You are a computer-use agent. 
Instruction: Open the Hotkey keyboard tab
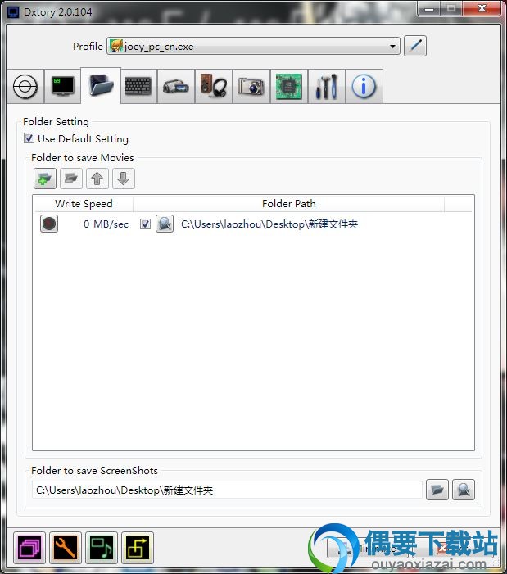coord(138,87)
